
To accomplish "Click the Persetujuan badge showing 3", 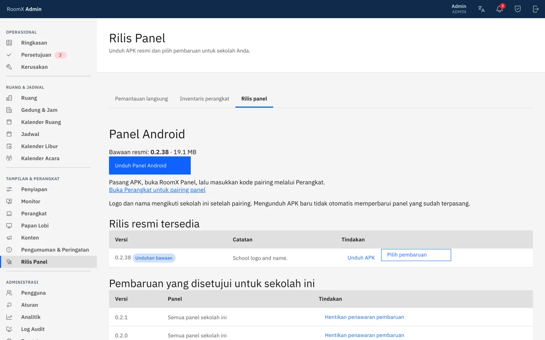I will coord(60,55).
